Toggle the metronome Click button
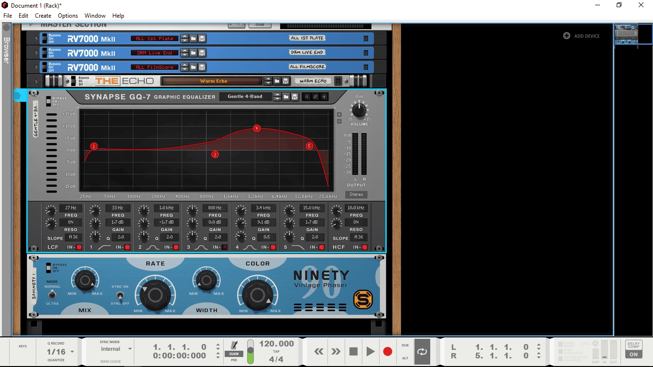Viewport: 653px width, 367px height. [234, 354]
